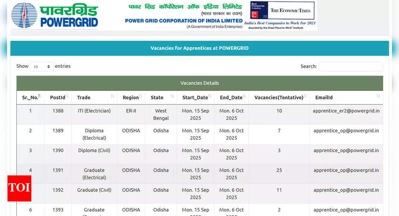Open the email link in the 1391 row
This screenshot has height=216, width=399.
pos(346,170)
